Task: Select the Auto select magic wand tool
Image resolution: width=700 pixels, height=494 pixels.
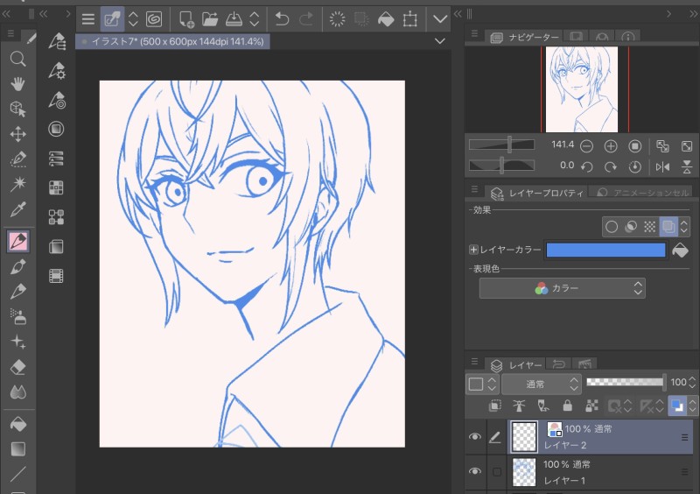Action: click(17, 184)
